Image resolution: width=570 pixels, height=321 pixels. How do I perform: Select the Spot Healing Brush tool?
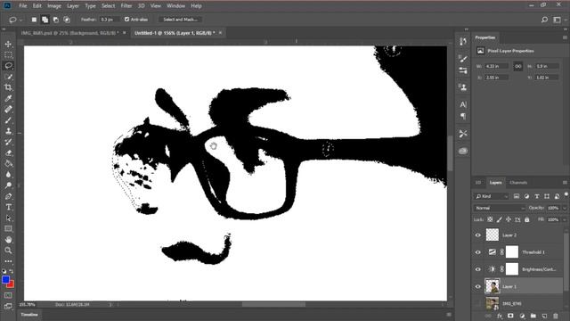8,109
